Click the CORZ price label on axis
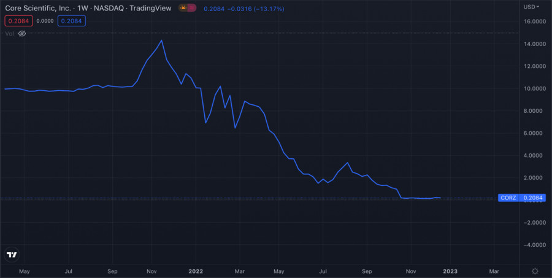This screenshot has height=278, width=552. click(522, 198)
